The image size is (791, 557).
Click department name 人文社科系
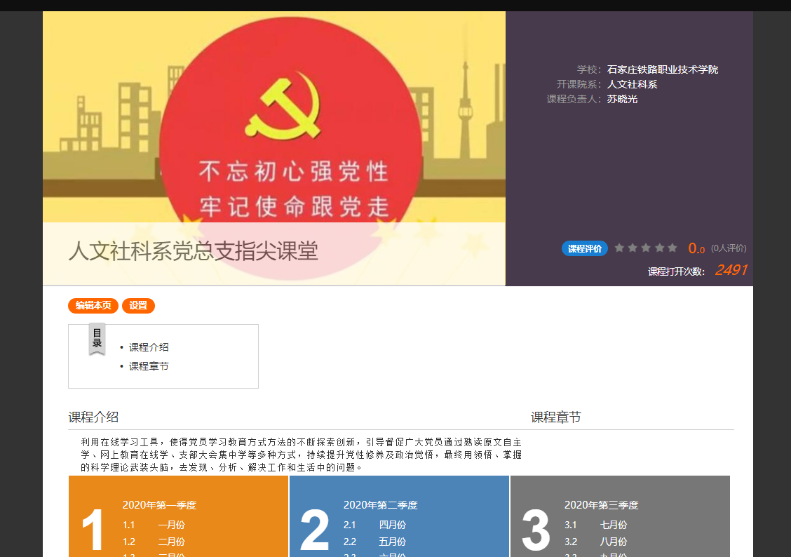(x=632, y=84)
